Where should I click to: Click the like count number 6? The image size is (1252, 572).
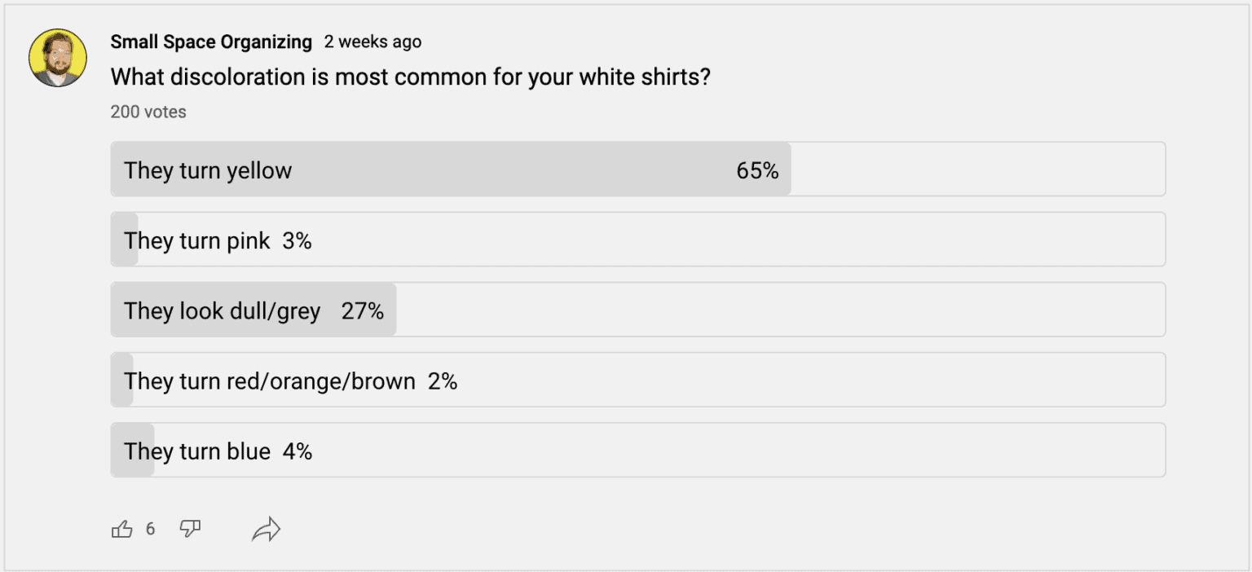point(150,530)
